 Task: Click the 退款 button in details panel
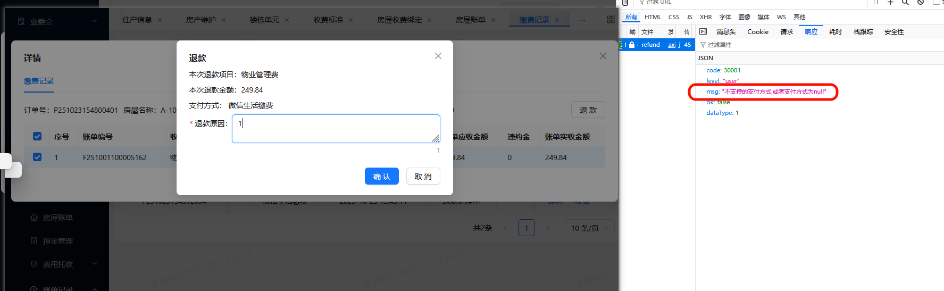[x=588, y=110]
